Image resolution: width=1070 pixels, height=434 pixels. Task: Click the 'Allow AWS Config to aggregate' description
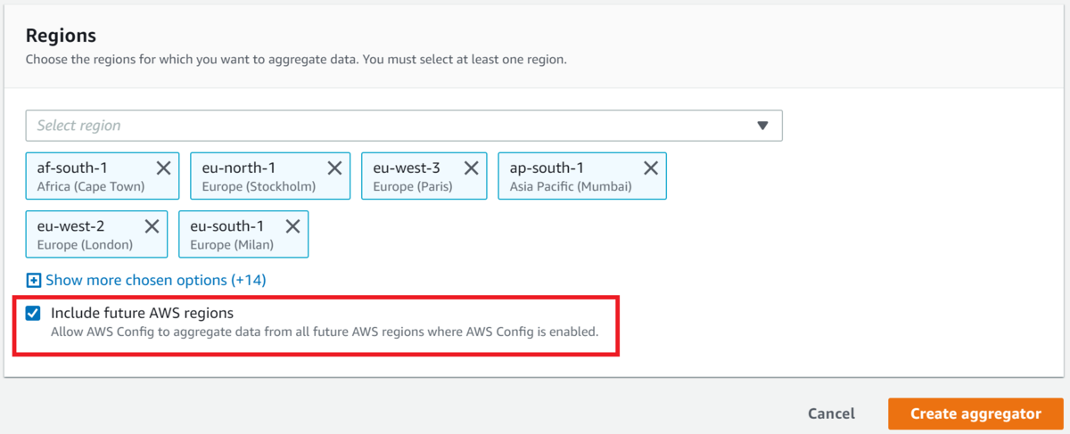(325, 332)
